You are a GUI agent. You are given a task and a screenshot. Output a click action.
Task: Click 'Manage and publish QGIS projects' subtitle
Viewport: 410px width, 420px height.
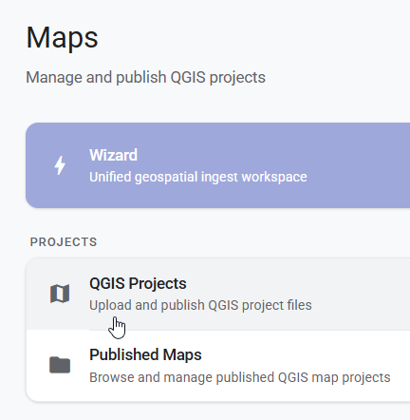(x=145, y=77)
